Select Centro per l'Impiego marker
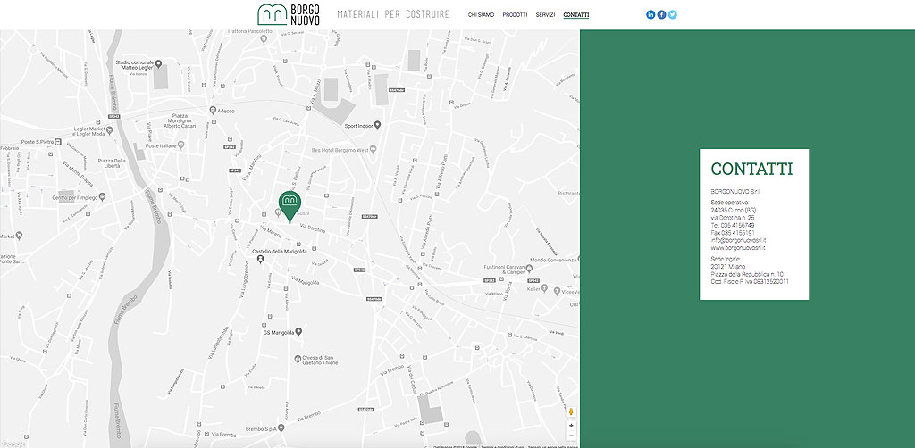 (x=102, y=197)
